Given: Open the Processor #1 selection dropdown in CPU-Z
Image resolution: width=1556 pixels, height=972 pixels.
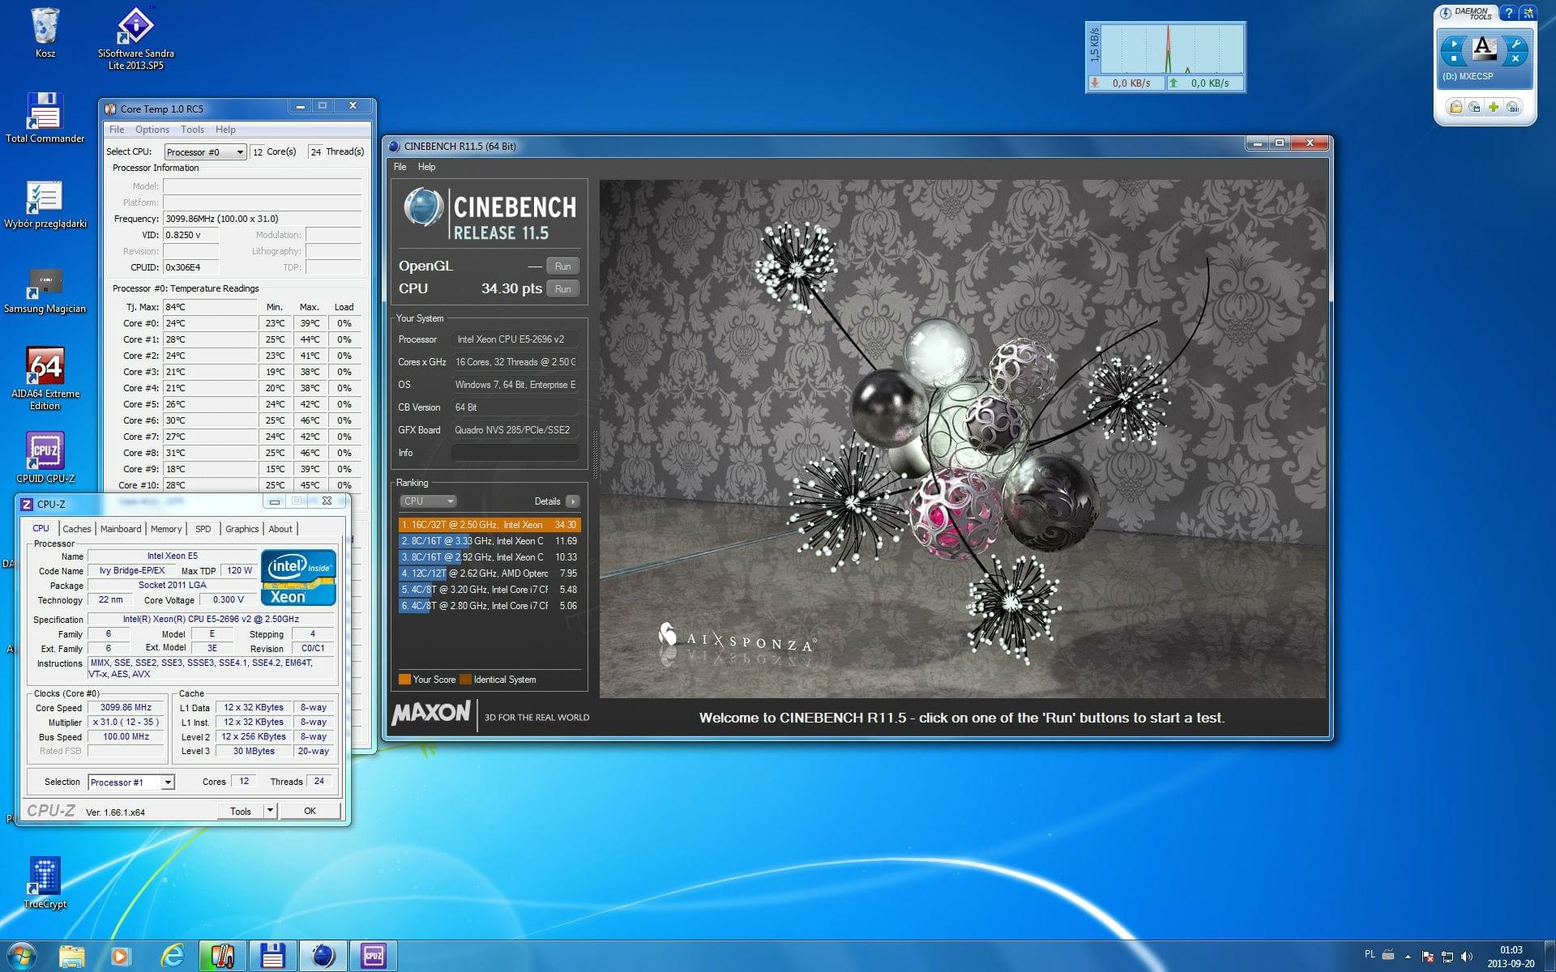Looking at the screenshot, I should 131,782.
